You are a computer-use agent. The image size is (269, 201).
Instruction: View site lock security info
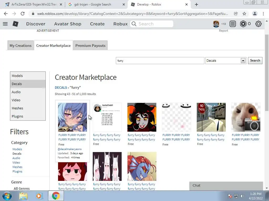coord(33,14)
